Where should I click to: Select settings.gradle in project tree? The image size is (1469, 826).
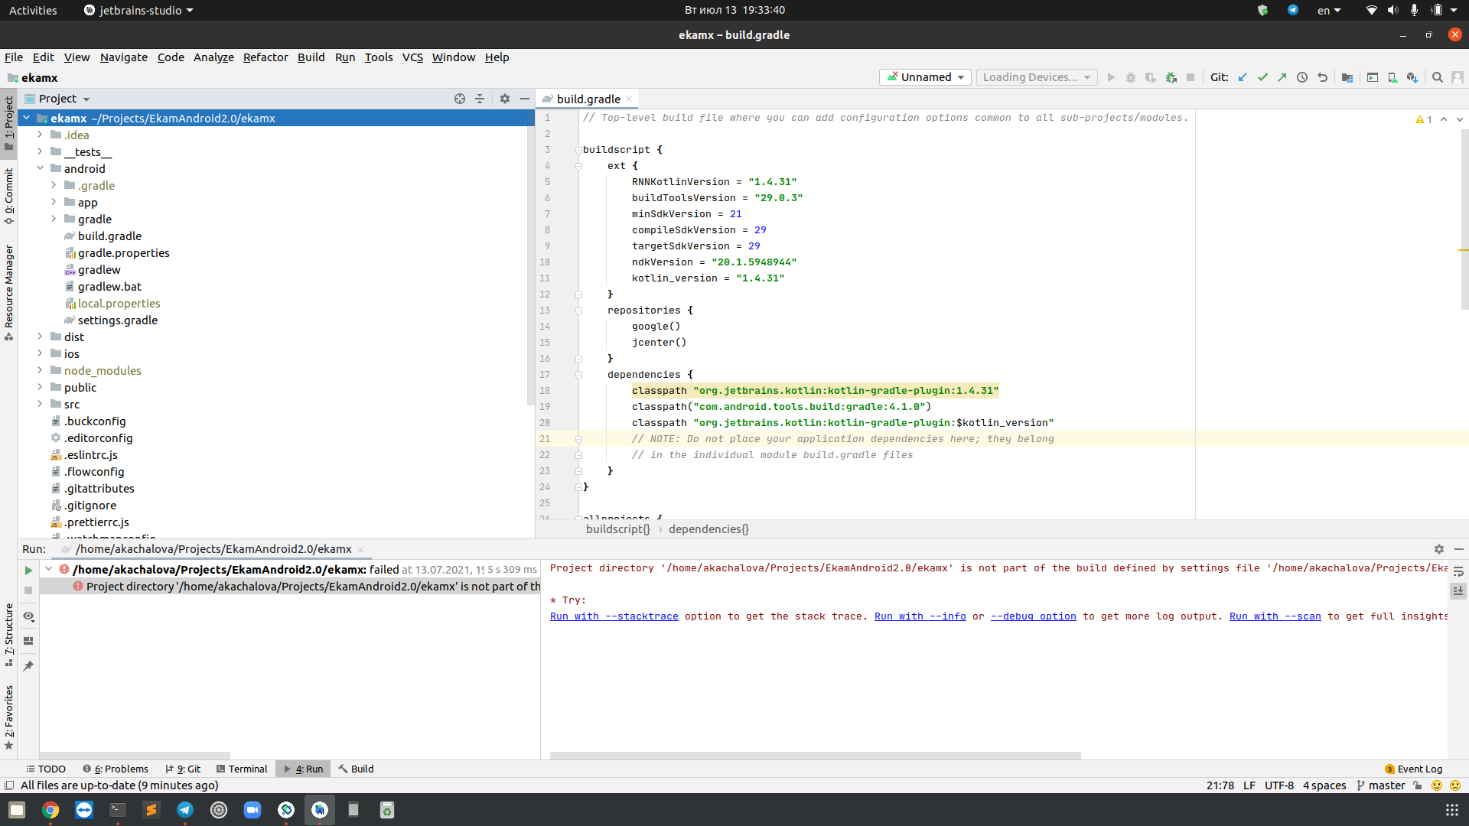click(x=117, y=320)
